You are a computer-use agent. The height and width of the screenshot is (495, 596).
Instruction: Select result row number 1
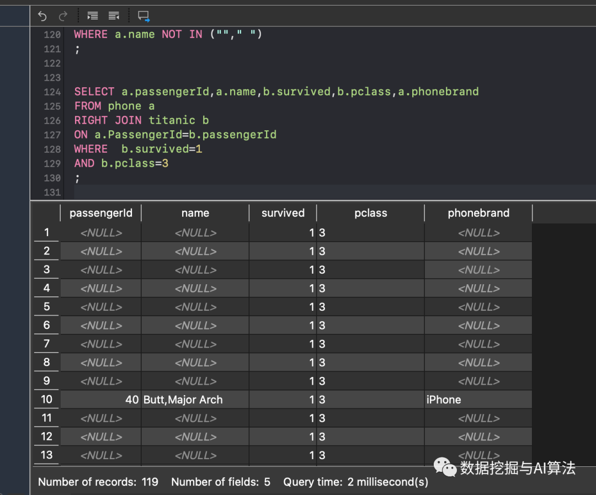point(46,232)
